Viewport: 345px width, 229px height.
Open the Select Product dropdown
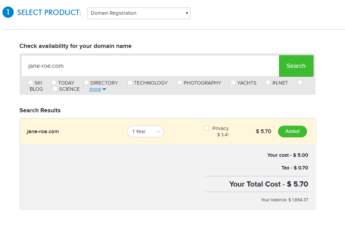click(139, 13)
